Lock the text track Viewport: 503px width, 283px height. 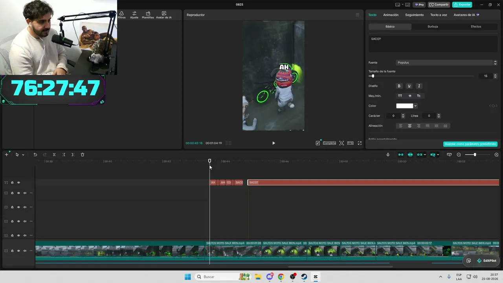coord(12,182)
